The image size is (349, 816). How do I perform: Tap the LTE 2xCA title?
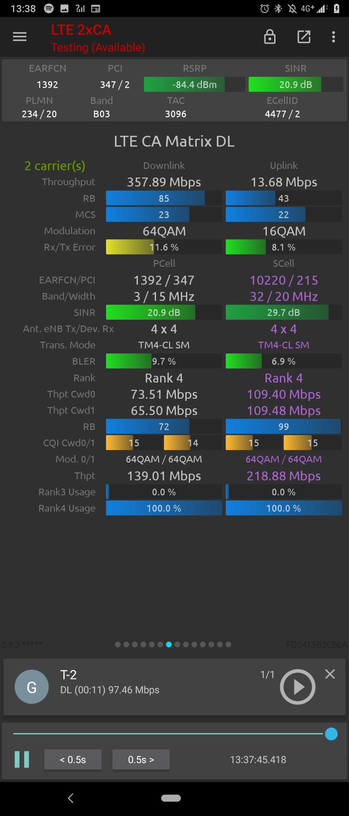tap(81, 30)
